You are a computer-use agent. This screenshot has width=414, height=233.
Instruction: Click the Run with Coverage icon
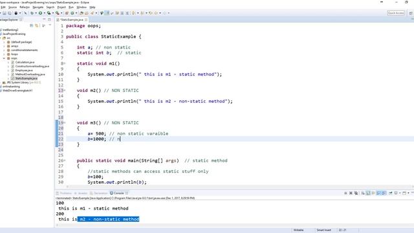49,13
